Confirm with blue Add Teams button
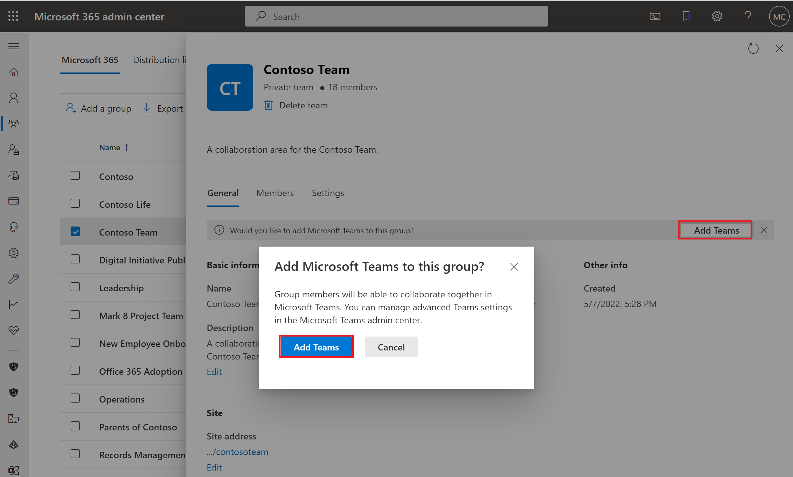 click(316, 347)
